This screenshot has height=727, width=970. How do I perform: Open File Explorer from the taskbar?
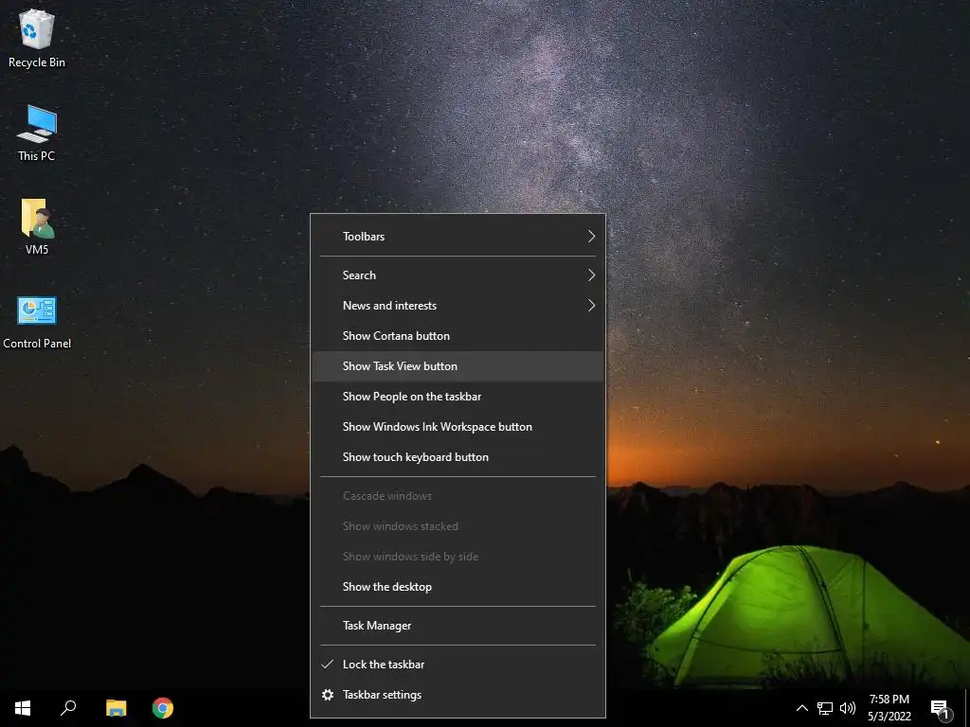tap(116, 708)
